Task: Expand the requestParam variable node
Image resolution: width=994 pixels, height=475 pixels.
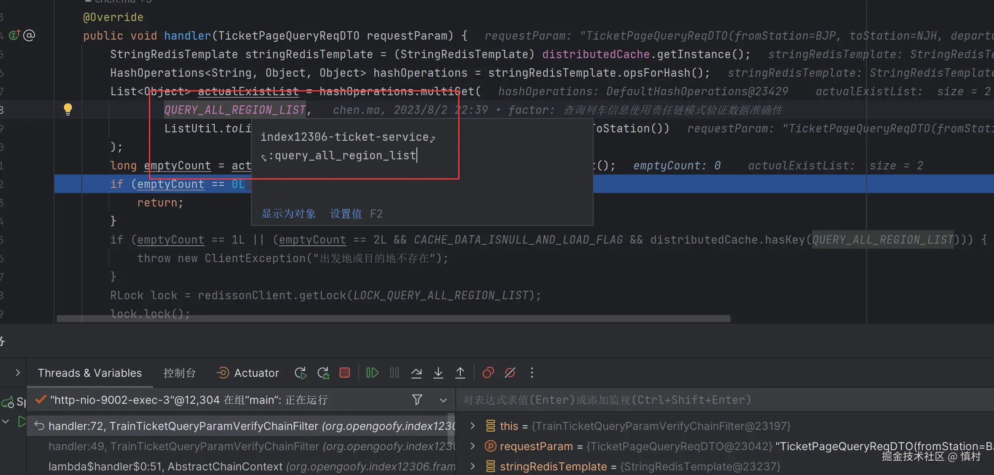Action: pyautogui.click(x=473, y=446)
